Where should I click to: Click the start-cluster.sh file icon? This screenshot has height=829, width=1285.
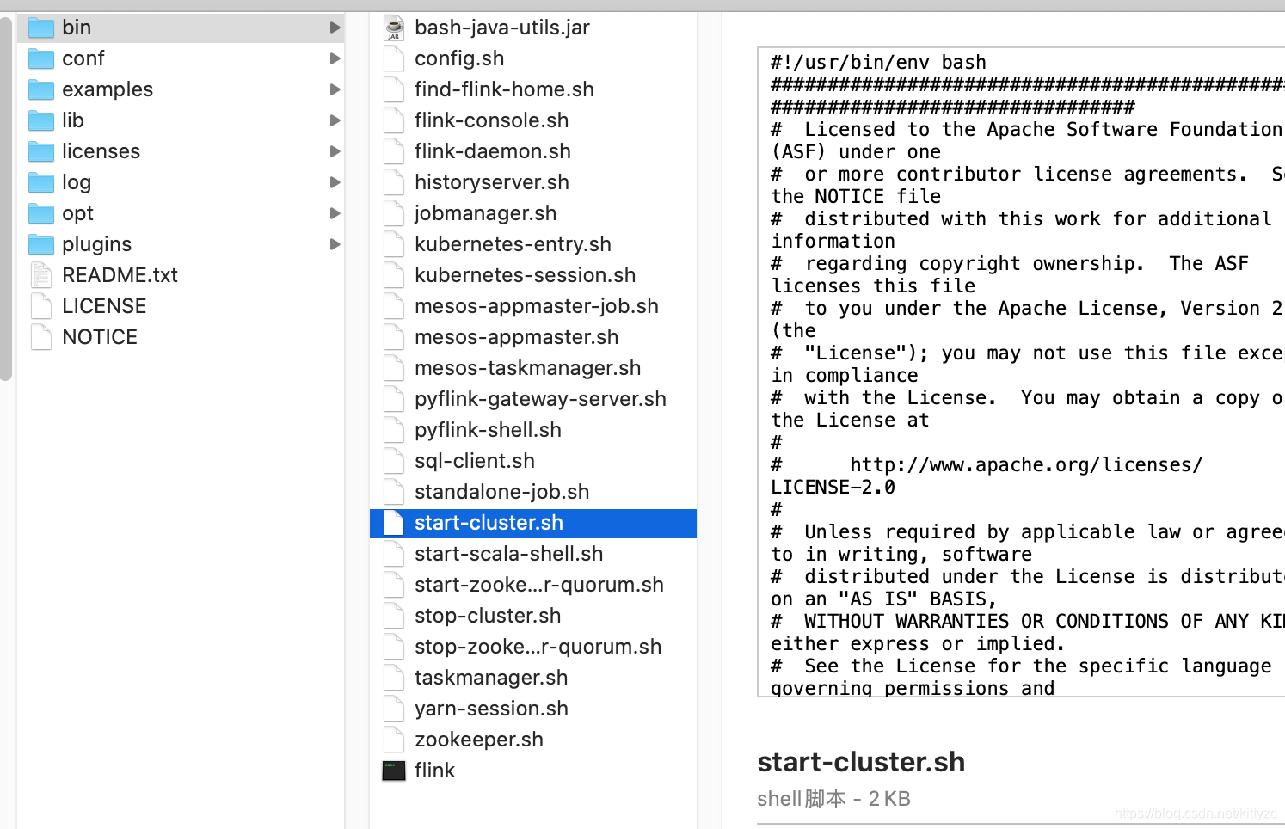(394, 523)
